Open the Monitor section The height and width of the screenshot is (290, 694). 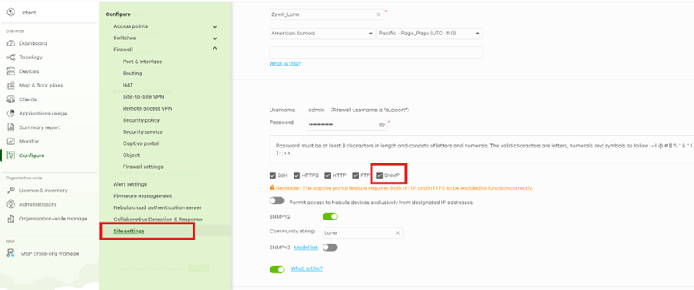pos(29,142)
